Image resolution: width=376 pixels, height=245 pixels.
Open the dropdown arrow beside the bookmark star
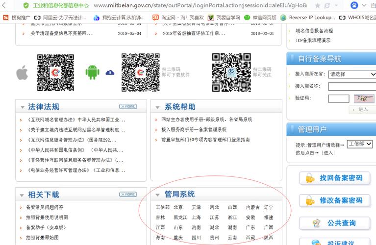point(336,5)
